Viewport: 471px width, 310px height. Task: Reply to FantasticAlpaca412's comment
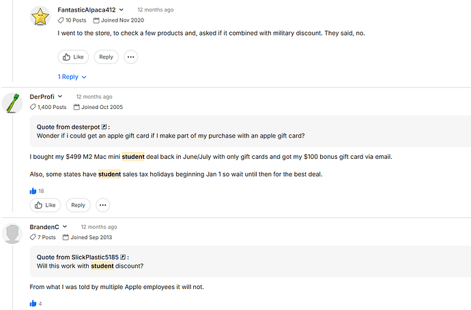(x=106, y=57)
